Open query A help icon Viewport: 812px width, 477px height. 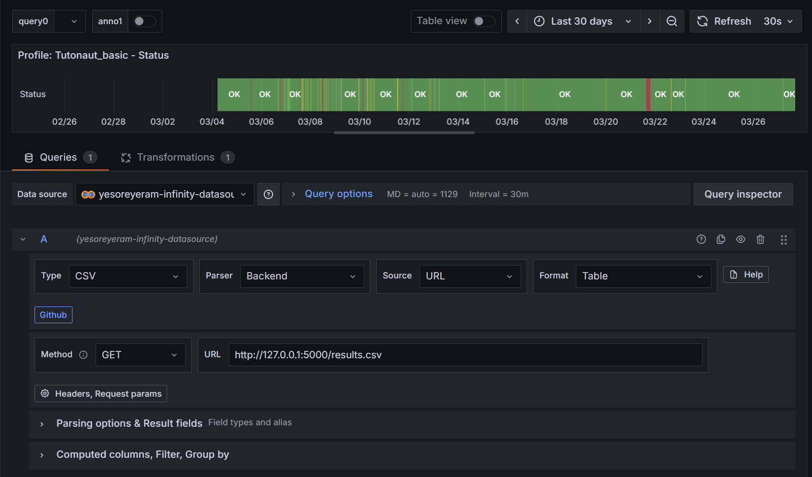[701, 239]
